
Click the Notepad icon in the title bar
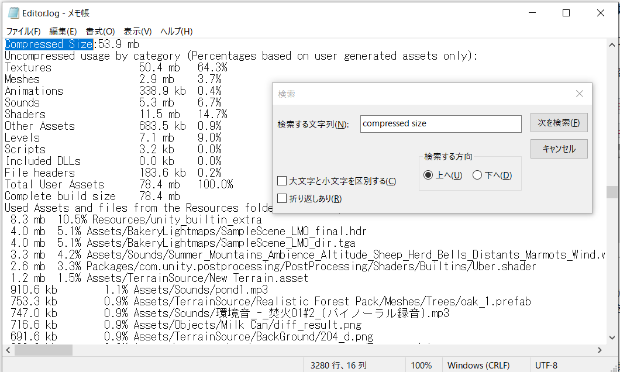click(x=13, y=13)
